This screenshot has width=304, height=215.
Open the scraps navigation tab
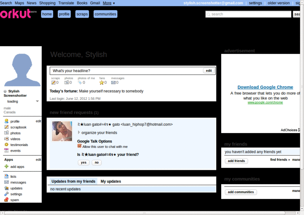(x=82, y=14)
